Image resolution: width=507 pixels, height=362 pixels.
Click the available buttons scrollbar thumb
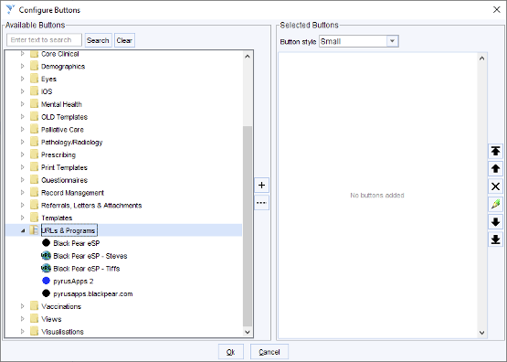pos(248,226)
